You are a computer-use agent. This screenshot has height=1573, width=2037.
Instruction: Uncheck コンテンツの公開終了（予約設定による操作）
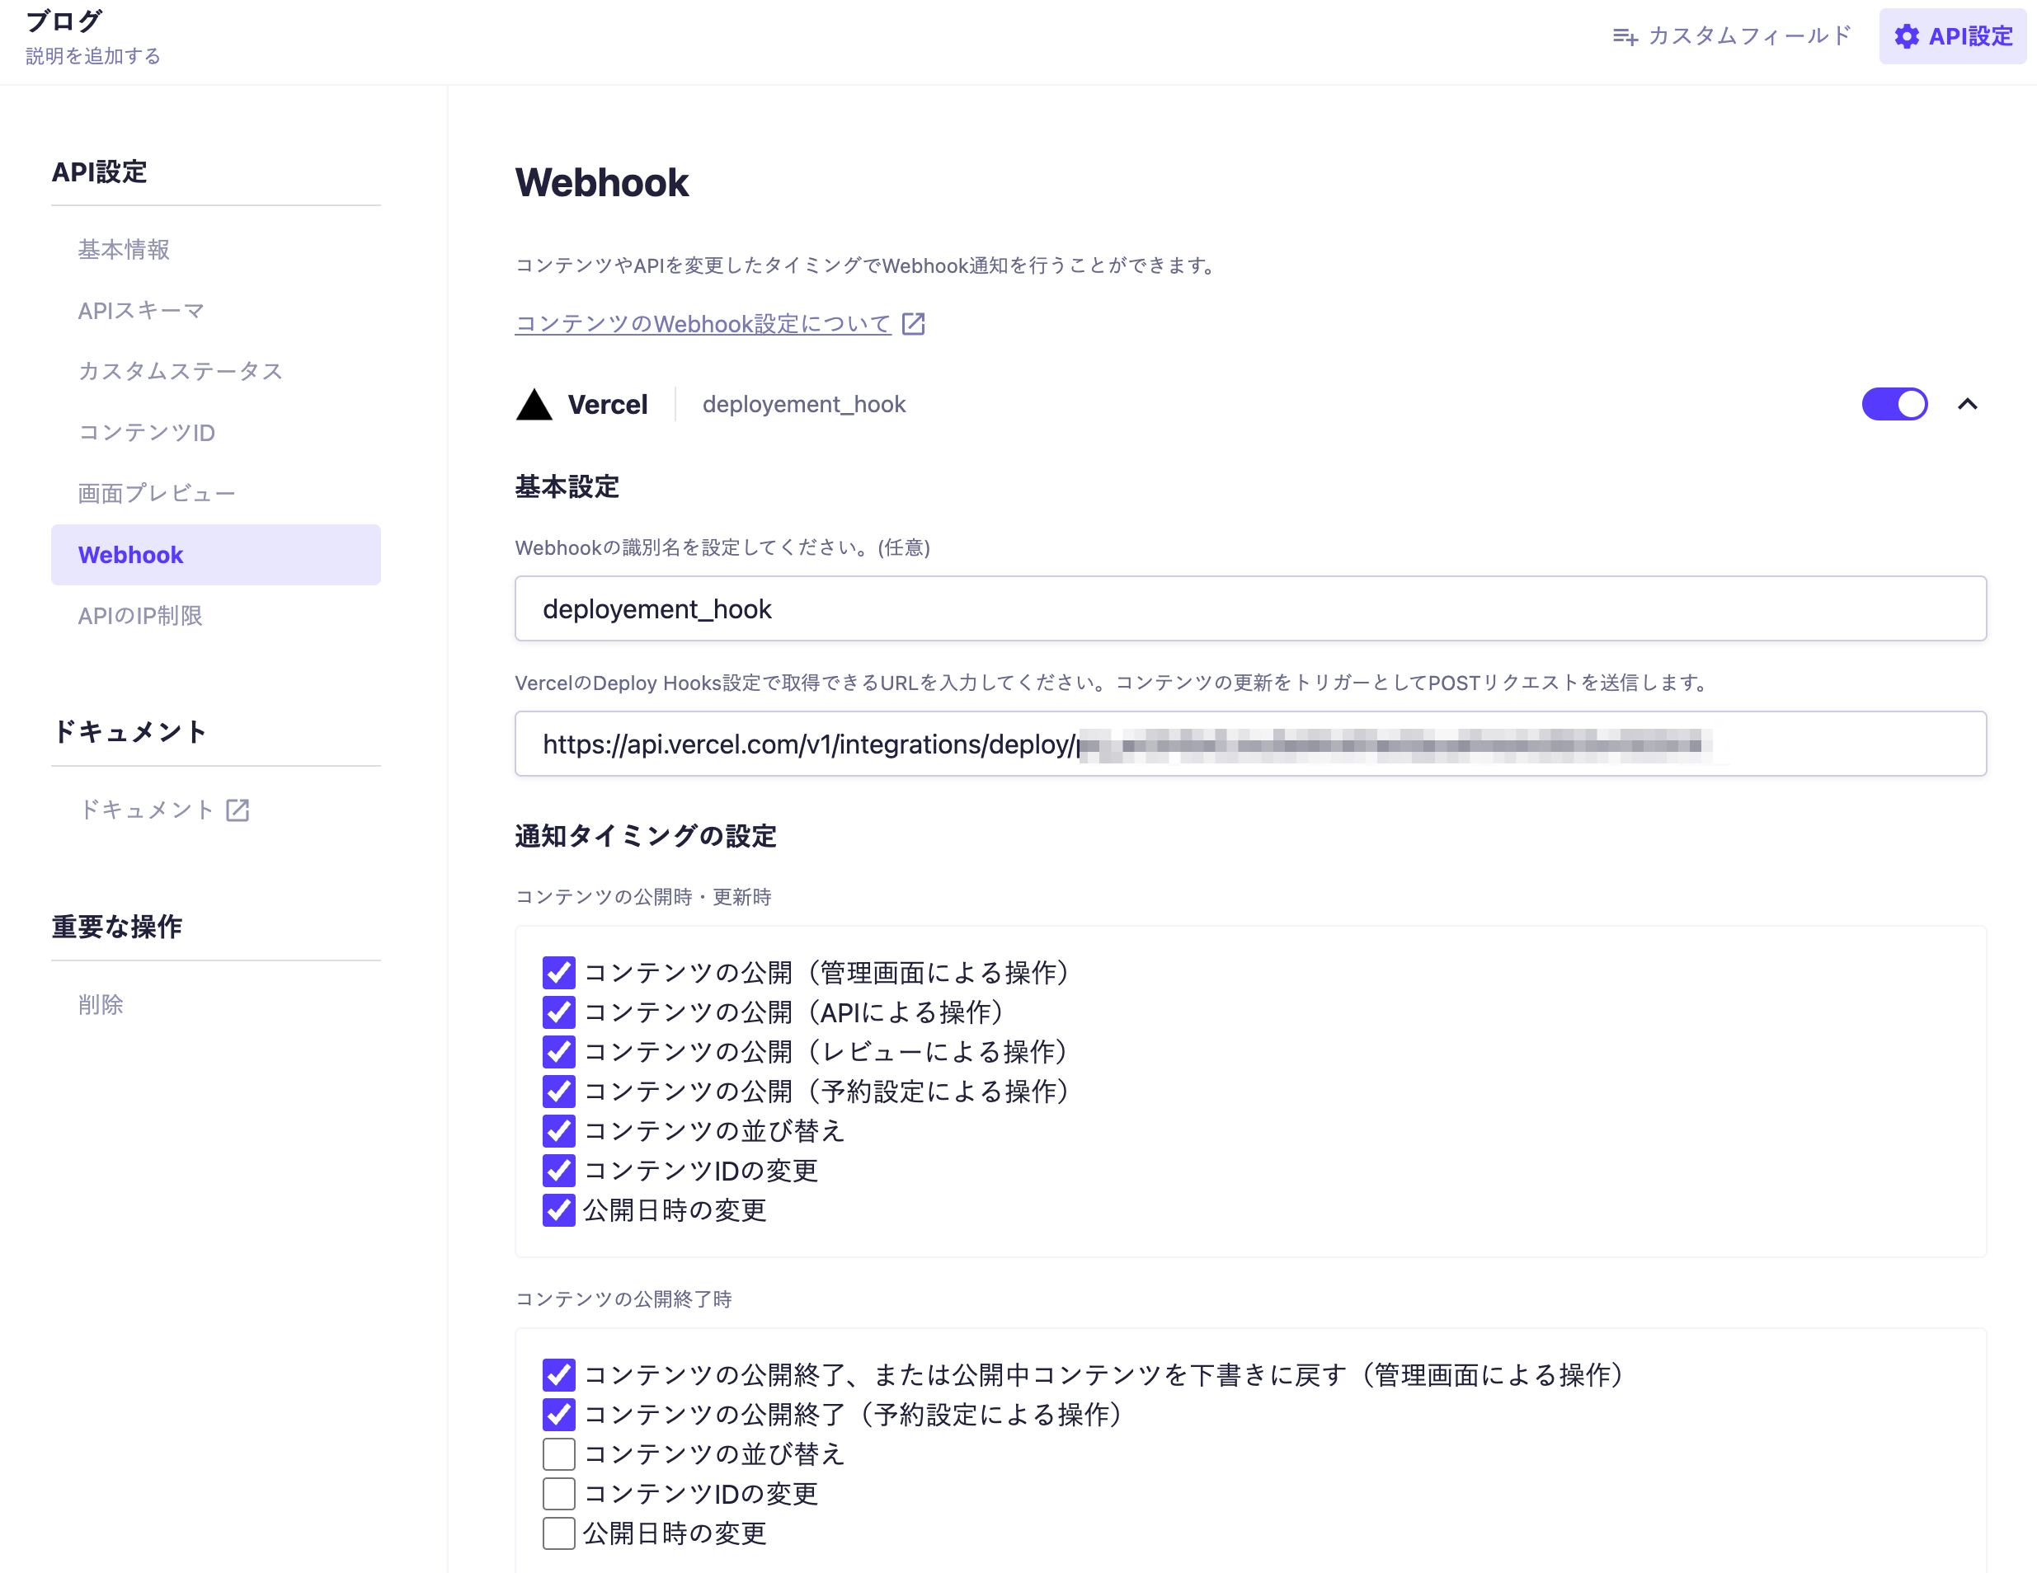click(x=558, y=1415)
